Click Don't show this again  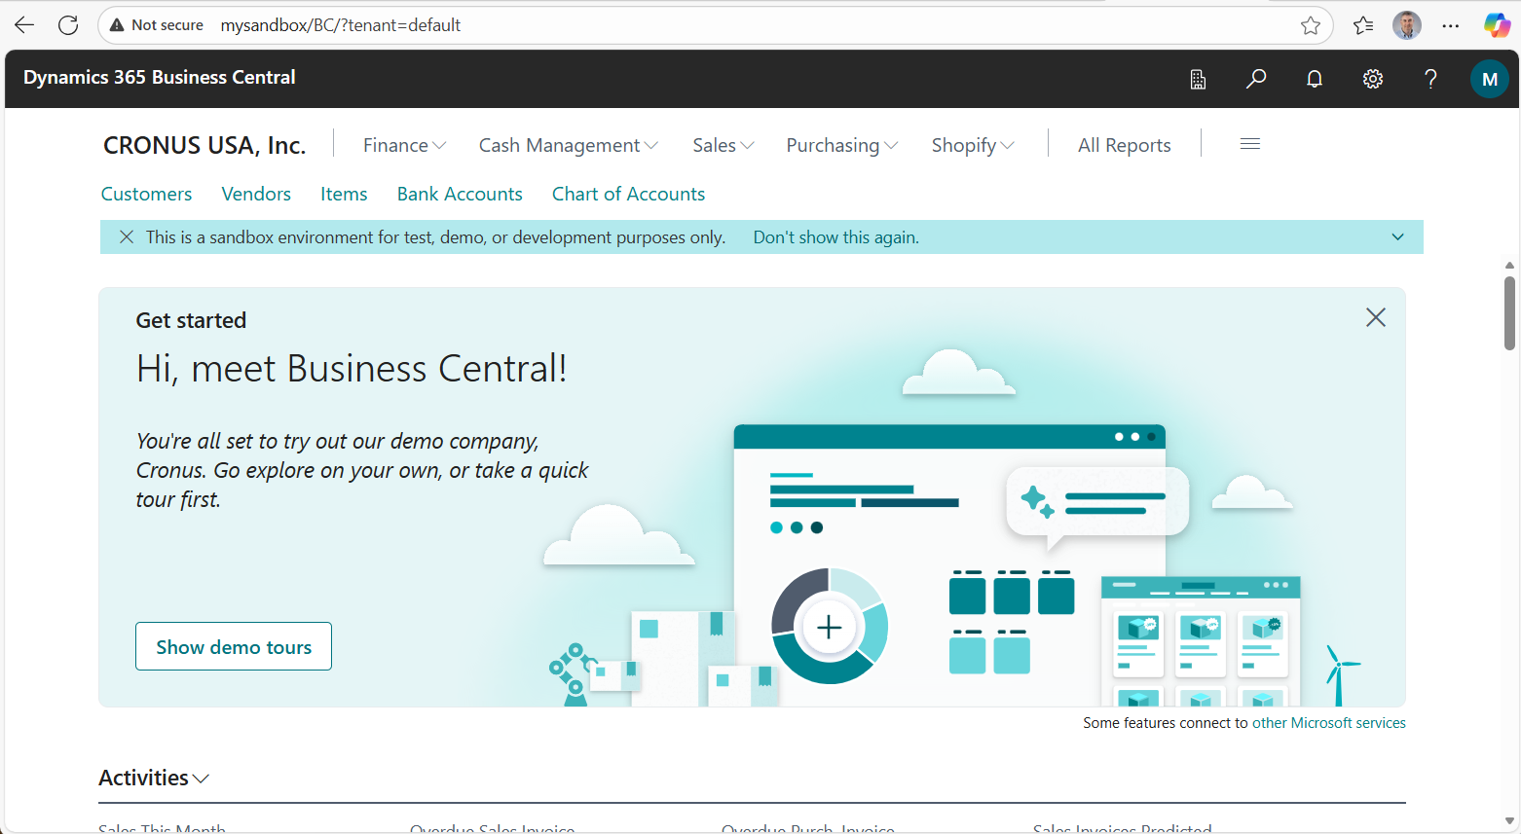pyautogui.click(x=836, y=237)
